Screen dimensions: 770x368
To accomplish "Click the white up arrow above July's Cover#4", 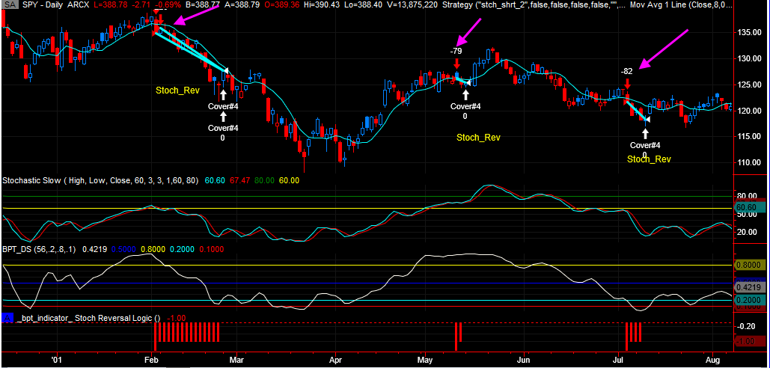I will (645, 132).
